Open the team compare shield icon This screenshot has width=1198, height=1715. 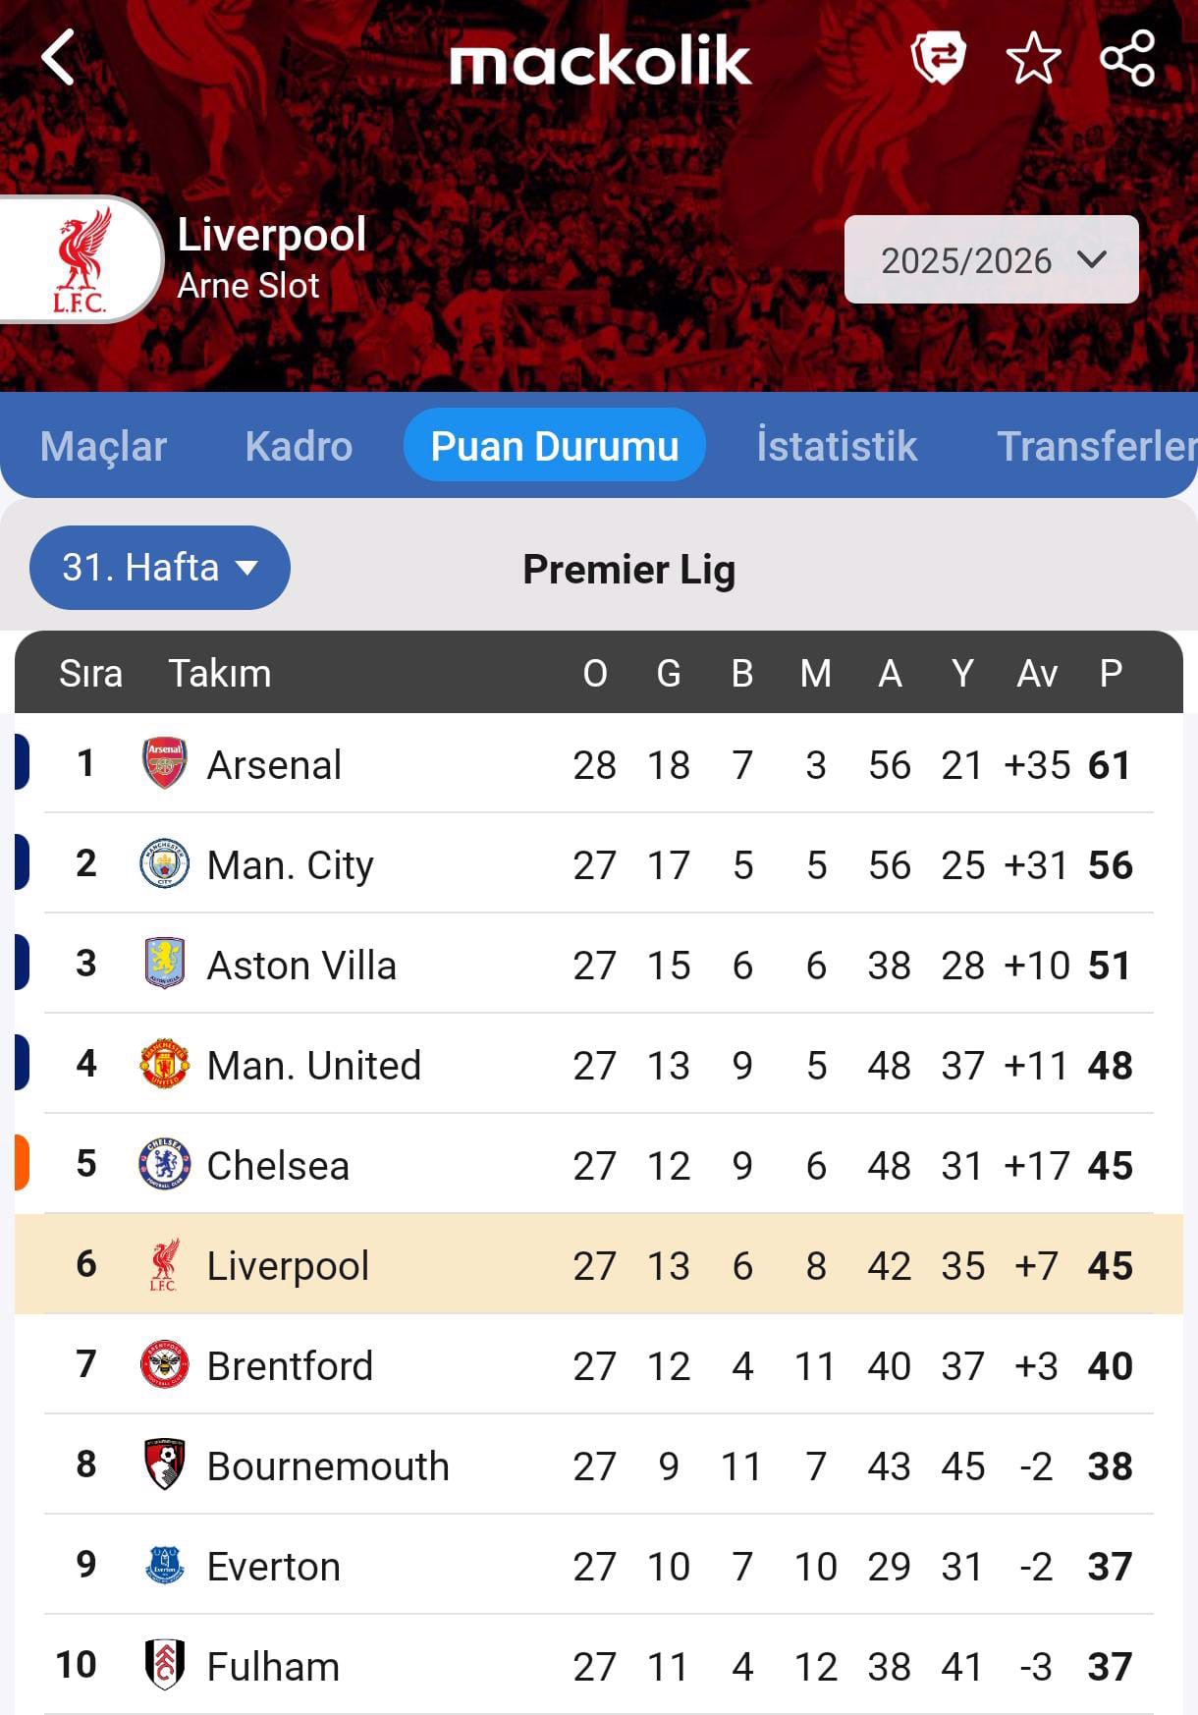[x=938, y=57]
